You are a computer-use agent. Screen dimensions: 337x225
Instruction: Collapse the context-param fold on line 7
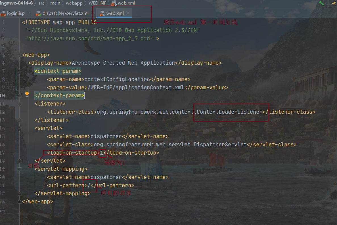[19, 71]
